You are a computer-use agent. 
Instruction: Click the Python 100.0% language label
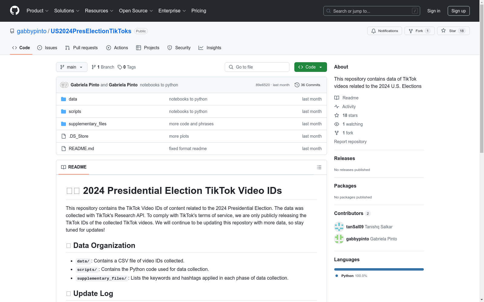pyautogui.click(x=351, y=276)
